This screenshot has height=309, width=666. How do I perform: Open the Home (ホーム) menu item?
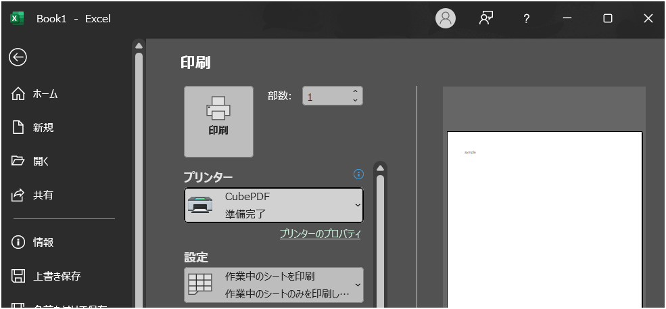pos(45,94)
